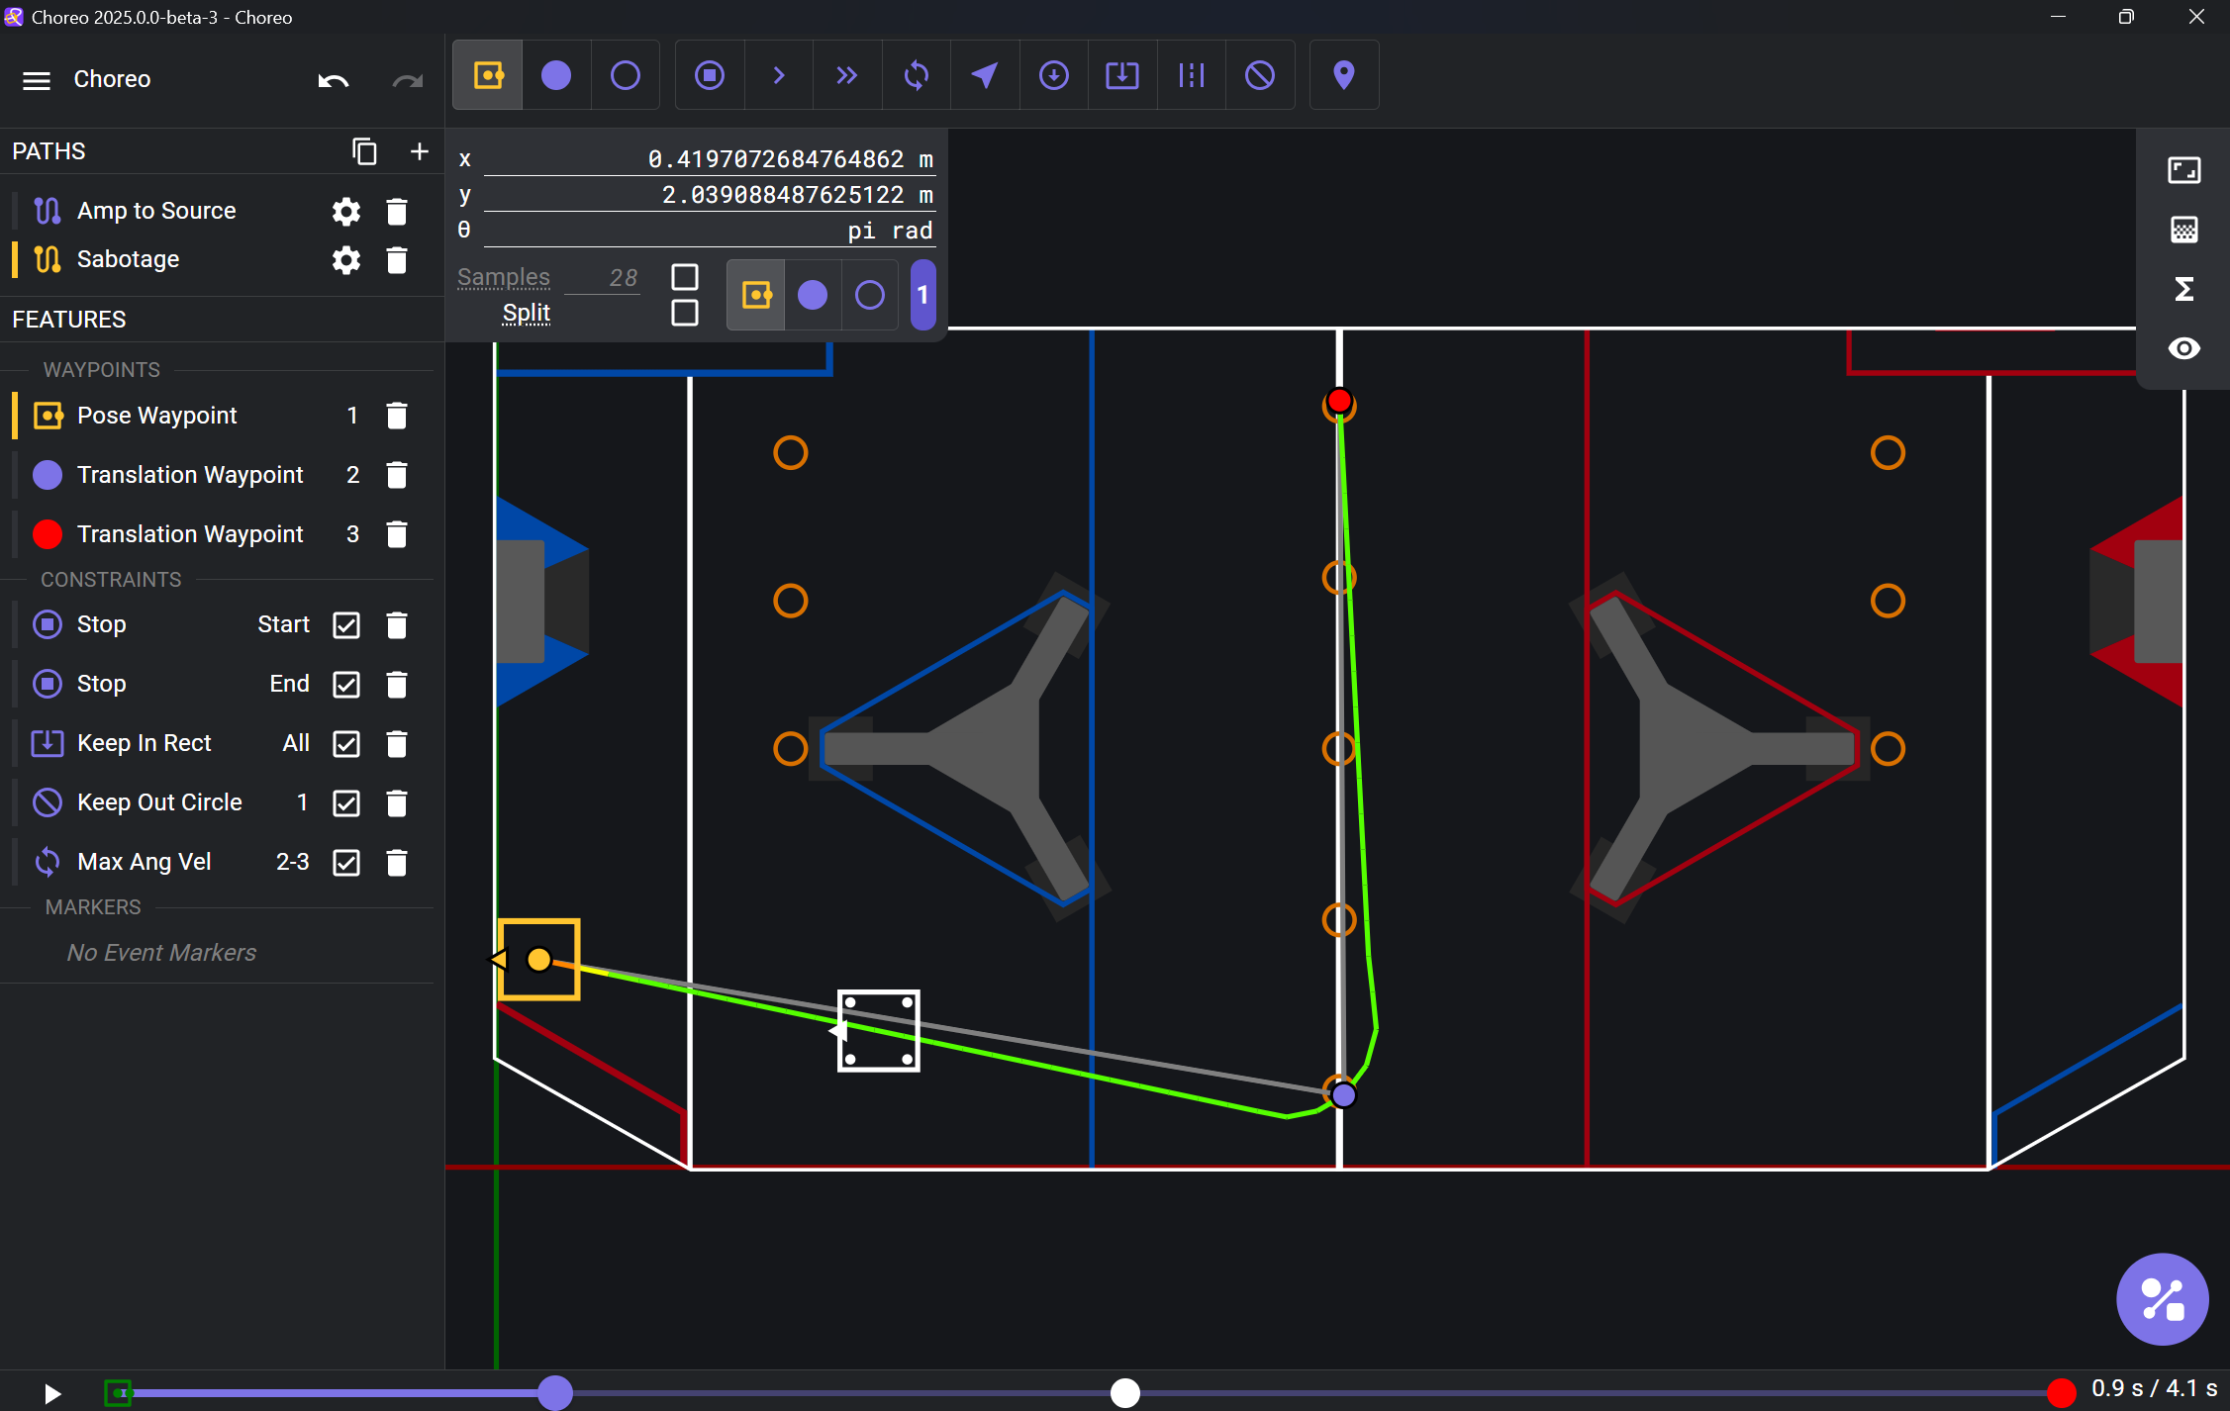Open Sabotage path settings gear

[346, 260]
